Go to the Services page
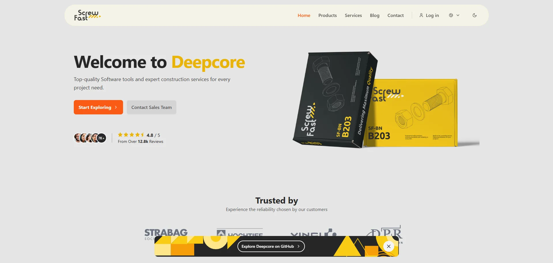 coord(353,15)
